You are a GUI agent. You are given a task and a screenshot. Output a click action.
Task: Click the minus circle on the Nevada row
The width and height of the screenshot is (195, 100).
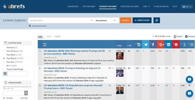110,68
